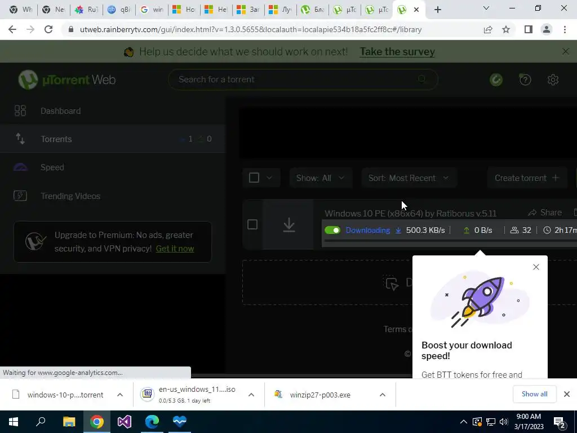
Task: Open the Torrents sidebar item
Action: [113, 139]
